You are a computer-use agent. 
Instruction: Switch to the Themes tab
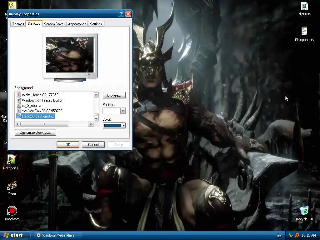18,24
